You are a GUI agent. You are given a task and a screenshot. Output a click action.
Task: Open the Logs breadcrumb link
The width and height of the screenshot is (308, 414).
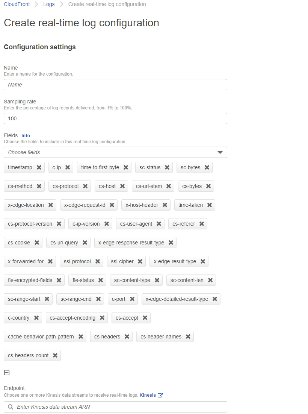pyautogui.click(x=49, y=4)
